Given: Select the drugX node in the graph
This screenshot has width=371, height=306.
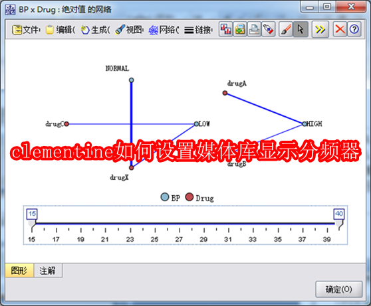Looking at the screenshot, I should point(132,168).
